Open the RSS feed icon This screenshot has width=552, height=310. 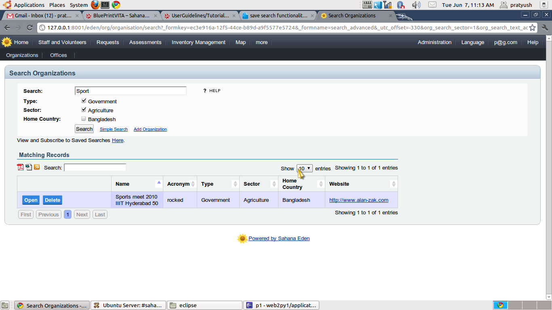pyautogui.click(x=37, y=167)
